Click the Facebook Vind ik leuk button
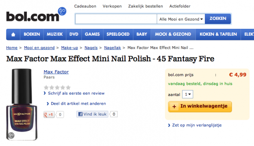254x146 pixels. [x=92, y=114]
